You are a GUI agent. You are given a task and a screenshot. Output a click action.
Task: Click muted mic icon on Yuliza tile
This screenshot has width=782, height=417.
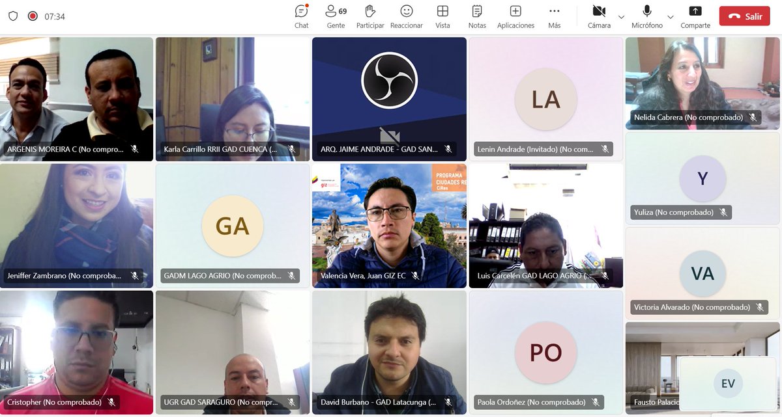pyautogui.click(x=723, y=212)
